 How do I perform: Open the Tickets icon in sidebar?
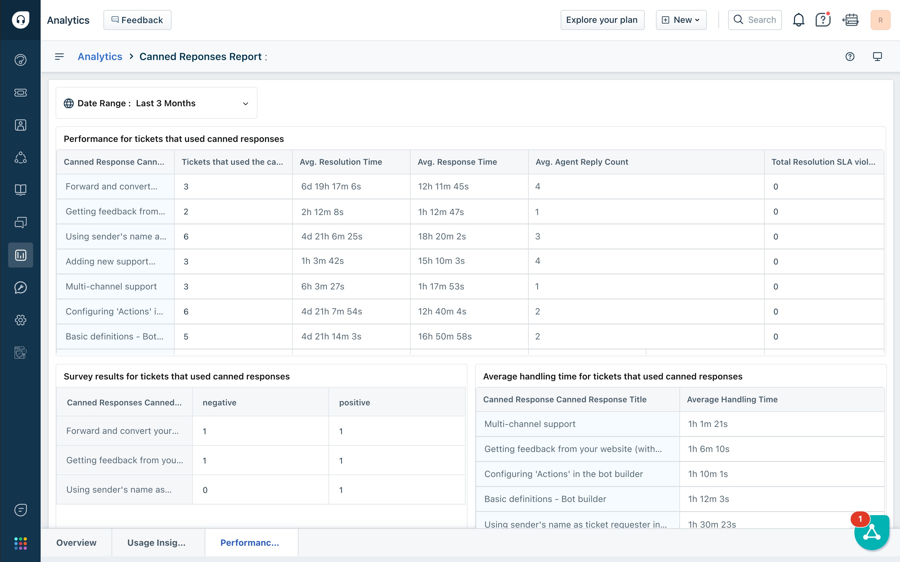(20, 93)
